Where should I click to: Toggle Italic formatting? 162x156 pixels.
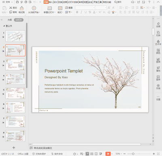point(81,12)
